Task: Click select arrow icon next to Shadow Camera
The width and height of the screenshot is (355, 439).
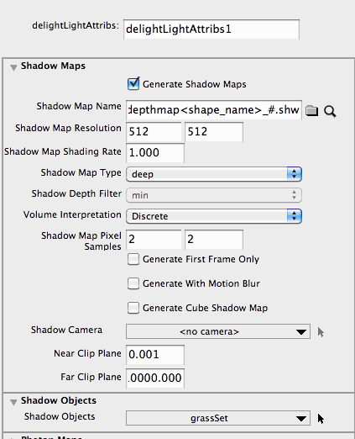Action: (x=321, y=332)
